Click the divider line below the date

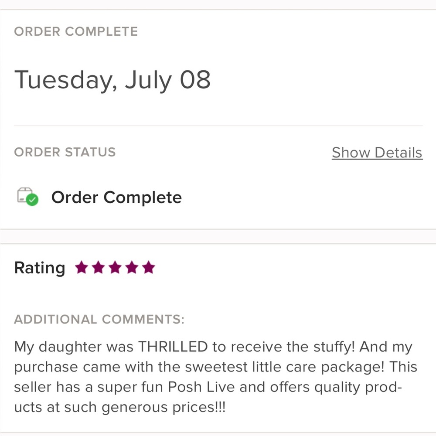[x=218, y=126]
